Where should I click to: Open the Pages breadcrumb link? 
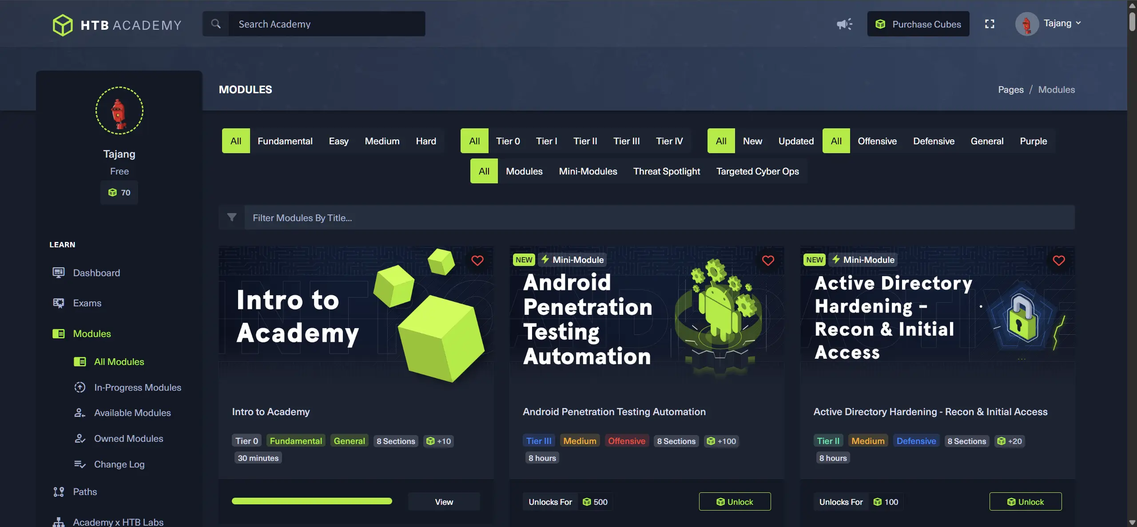click(1011, 90)
